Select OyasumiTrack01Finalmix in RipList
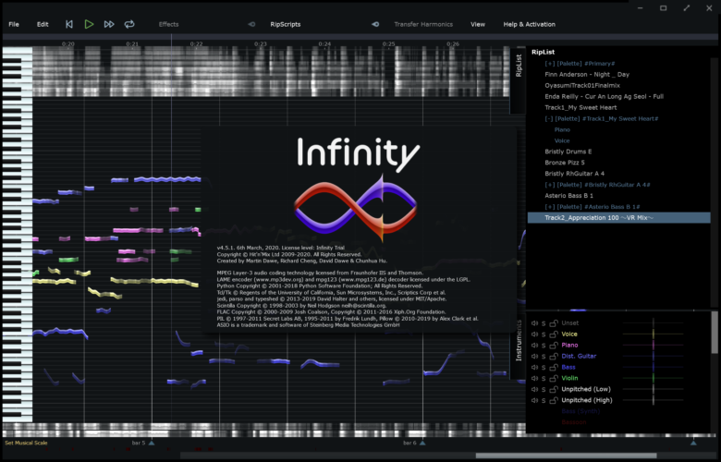The width and height of the screenshot is (721, 462). [582, 86]
